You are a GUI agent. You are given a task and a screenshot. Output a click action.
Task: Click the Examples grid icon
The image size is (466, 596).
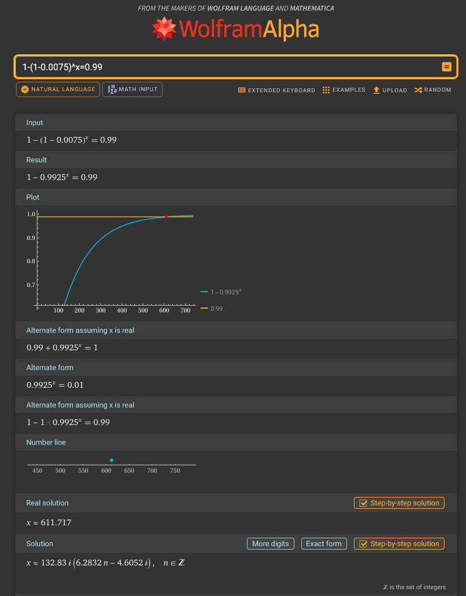(x=326, y=90)
